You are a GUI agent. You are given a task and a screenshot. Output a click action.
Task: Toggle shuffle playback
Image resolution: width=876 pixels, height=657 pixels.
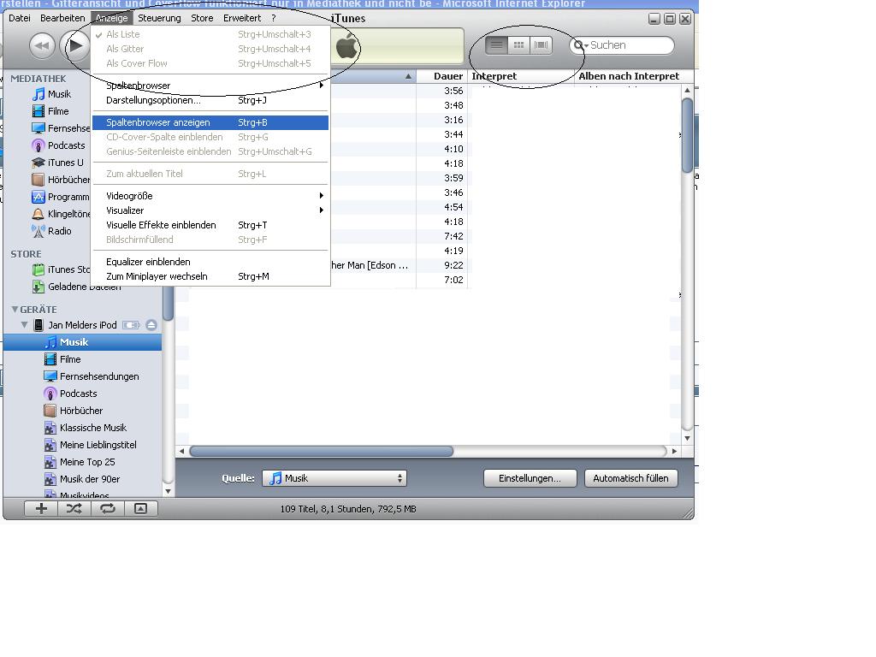74,508
